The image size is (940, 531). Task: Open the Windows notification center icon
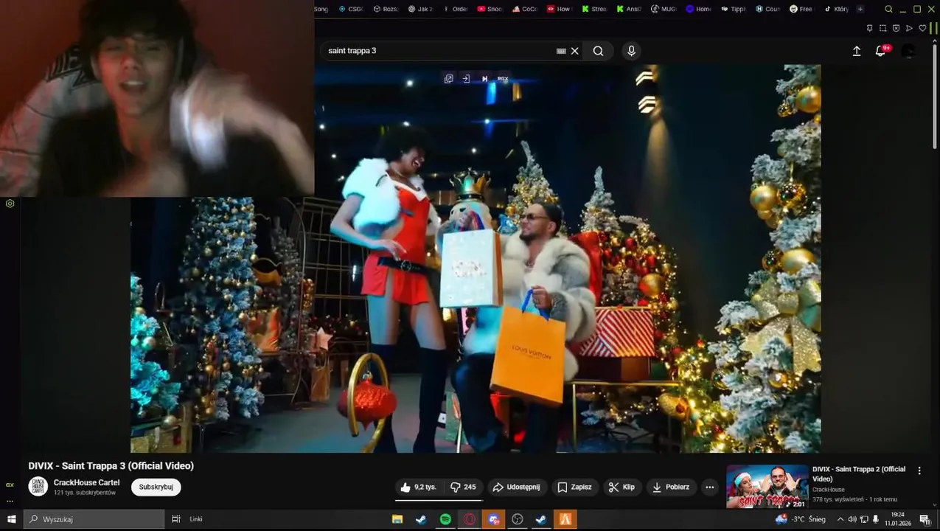pyautogui.click(x=925, y=519)
